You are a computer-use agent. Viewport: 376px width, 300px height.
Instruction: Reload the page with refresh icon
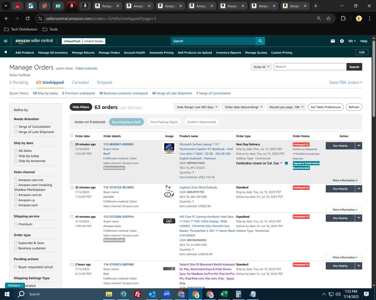28,18
